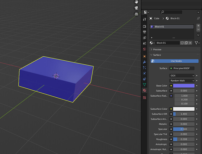Open the Output properties tab
The height and width of the screenshot is (154, 202).
point(144,32)
